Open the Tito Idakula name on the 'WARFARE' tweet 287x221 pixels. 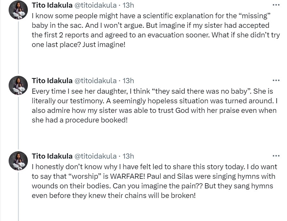click(x=52, y=156)
